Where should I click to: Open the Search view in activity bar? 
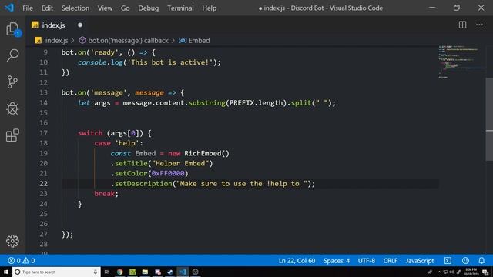(12, 55)
